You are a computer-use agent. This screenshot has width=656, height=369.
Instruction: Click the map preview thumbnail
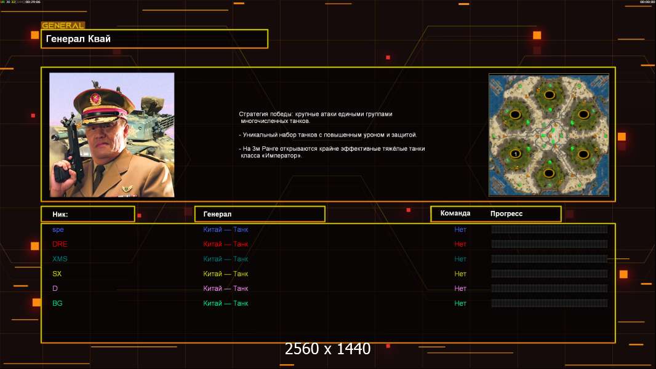click(x=548, y=135)
